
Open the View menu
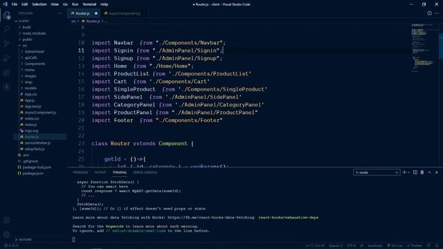coord(55,4)
